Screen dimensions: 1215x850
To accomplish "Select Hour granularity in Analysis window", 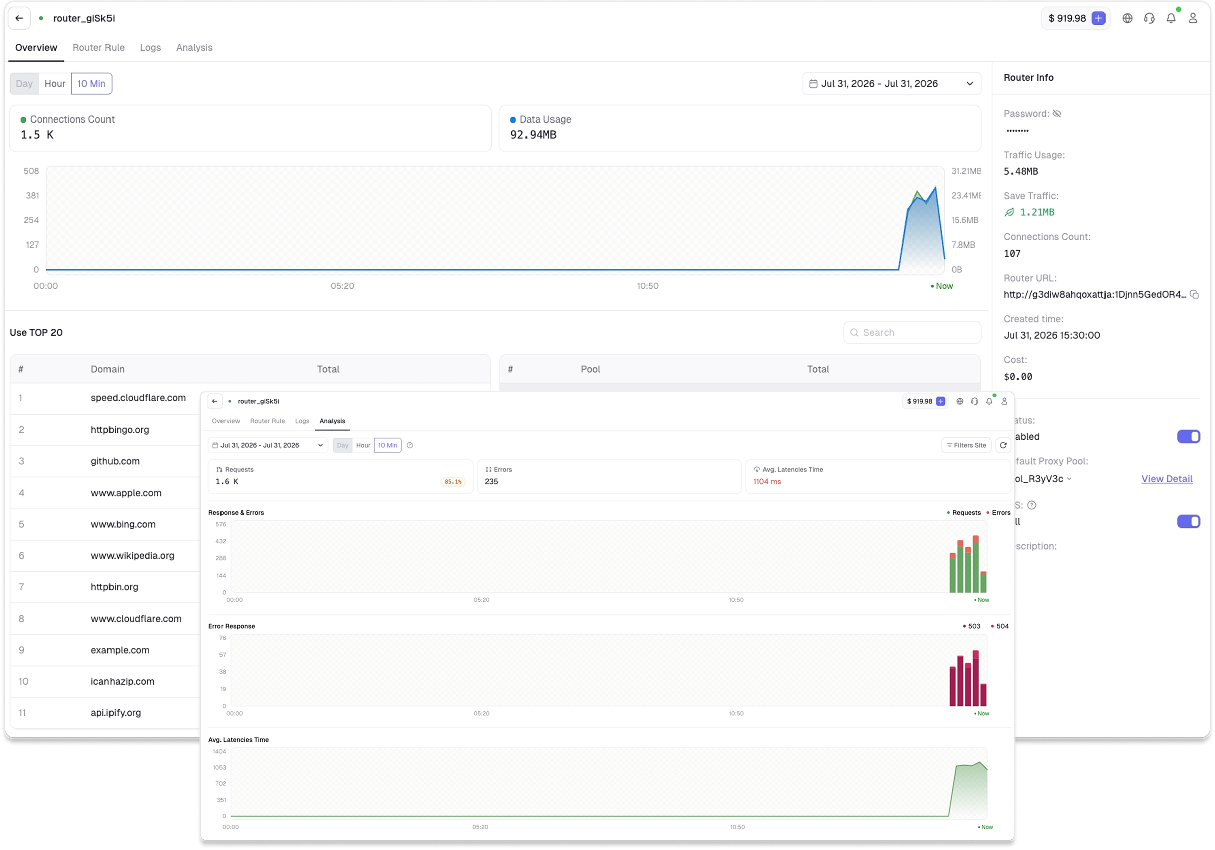I will (363, 445).
